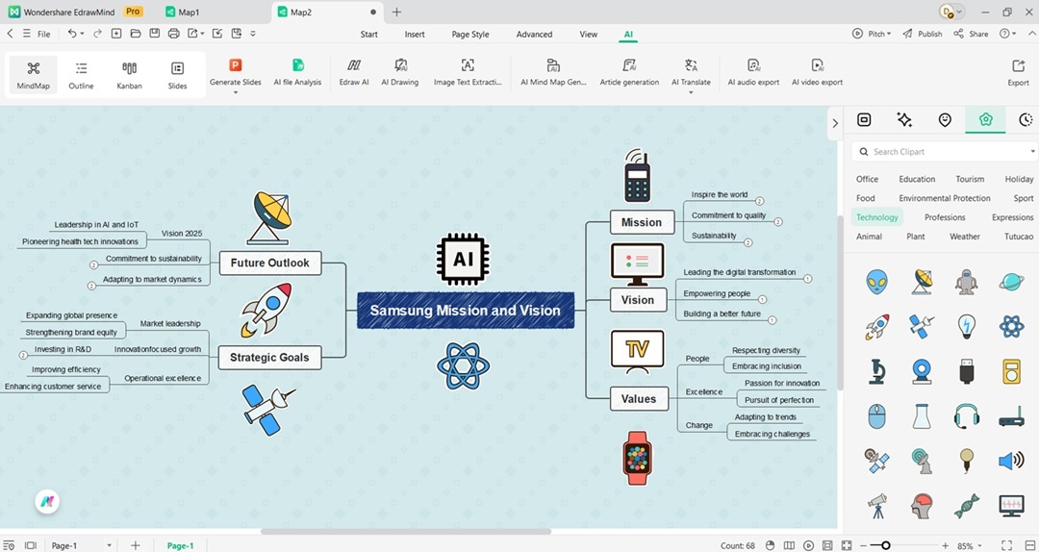Expand the quick access toolbar options
1039x552 pixels.
pos(253,34)
